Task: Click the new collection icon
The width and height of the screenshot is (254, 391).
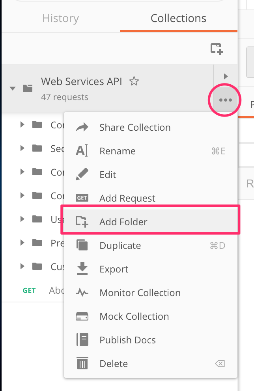Action: [217, 48]
